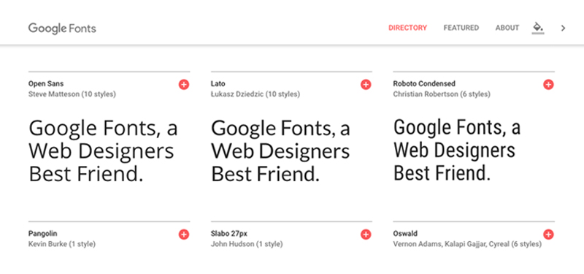Screen dimensions: 584x274
Task: Open the Oswald font name link
Action: 405,234
